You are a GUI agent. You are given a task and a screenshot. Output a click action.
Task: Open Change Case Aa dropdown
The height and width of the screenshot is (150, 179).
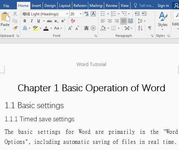pyautogui.click(x=58, y=28)
